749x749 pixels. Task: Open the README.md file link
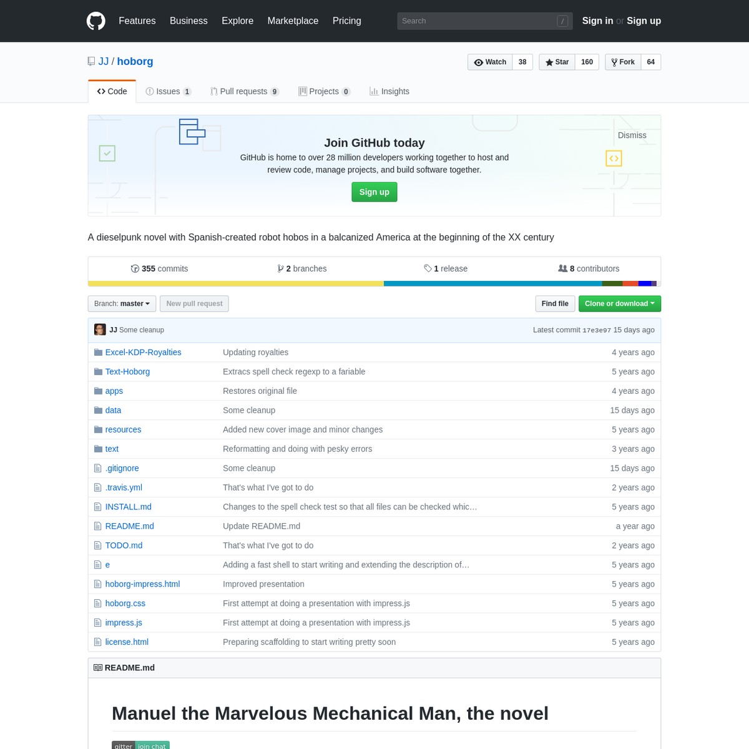coord(129,526)
